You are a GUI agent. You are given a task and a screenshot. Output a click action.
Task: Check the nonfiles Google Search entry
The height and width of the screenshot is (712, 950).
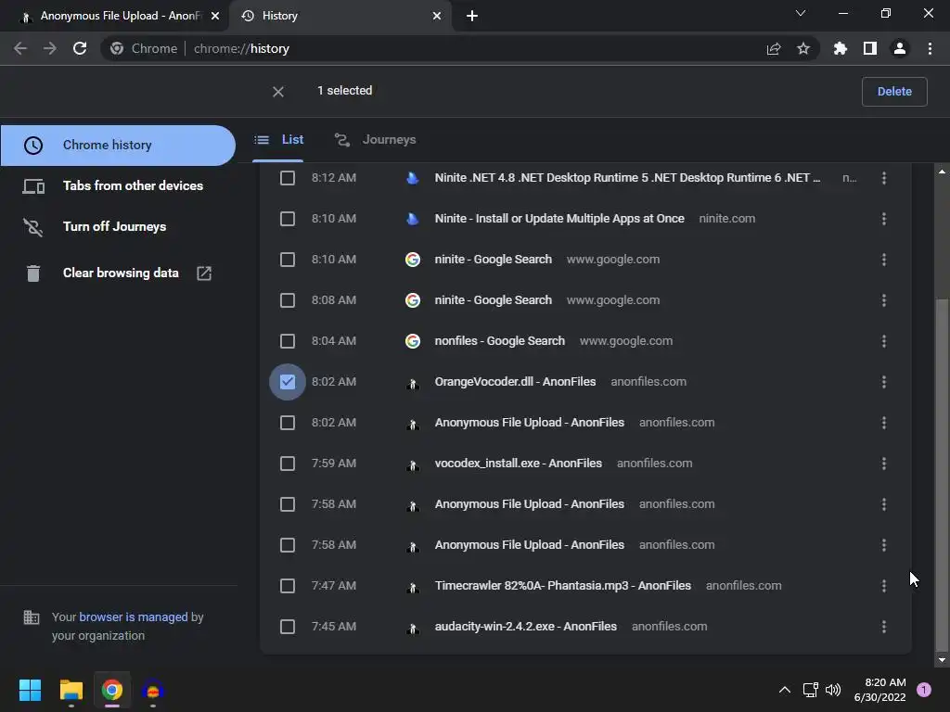tap(288, 341)
